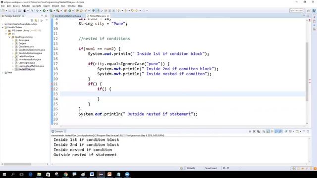Open the Run menu
Image resolution: width=317 pixels, height=178 pixels.
pos(63,6)
